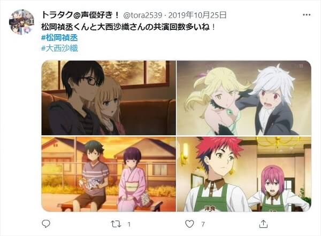Open the hashtag #大西沙織 link
The height and width of the screenshot is (236, 321).
pos(59,49)
